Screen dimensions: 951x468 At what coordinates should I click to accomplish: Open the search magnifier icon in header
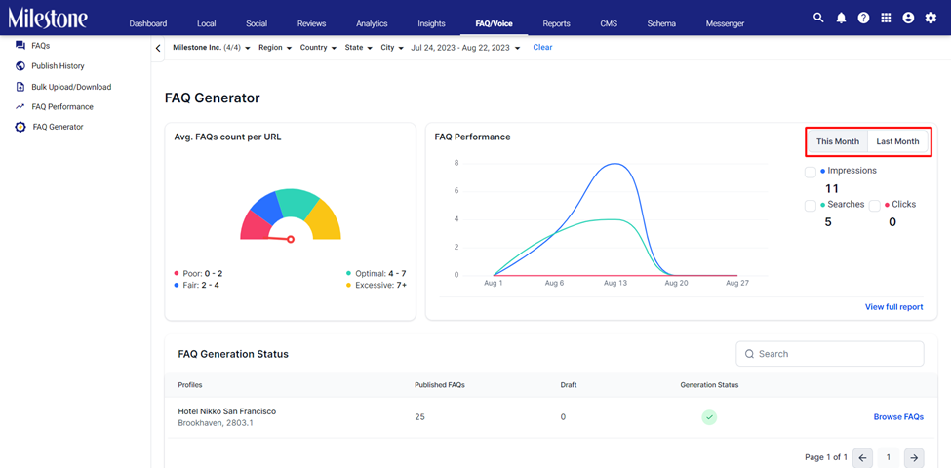(818, 19)
